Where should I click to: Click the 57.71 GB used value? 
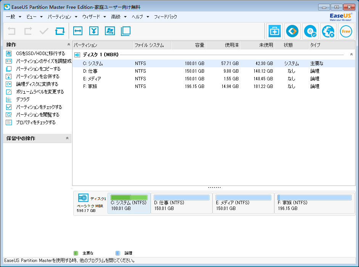coord(230,63)
